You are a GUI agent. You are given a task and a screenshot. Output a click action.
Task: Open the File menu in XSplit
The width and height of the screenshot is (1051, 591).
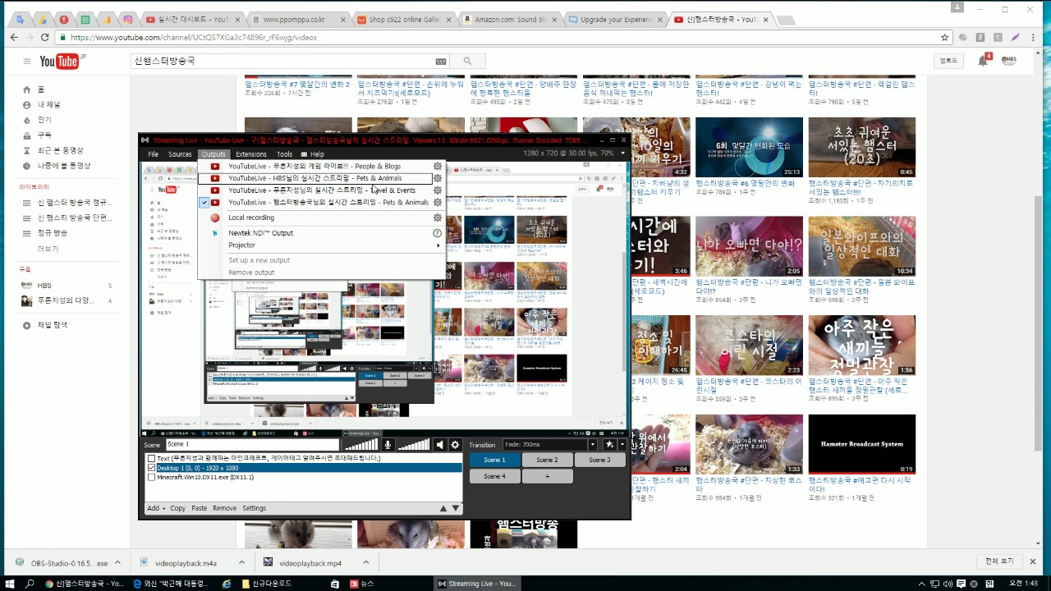point(153,154)
